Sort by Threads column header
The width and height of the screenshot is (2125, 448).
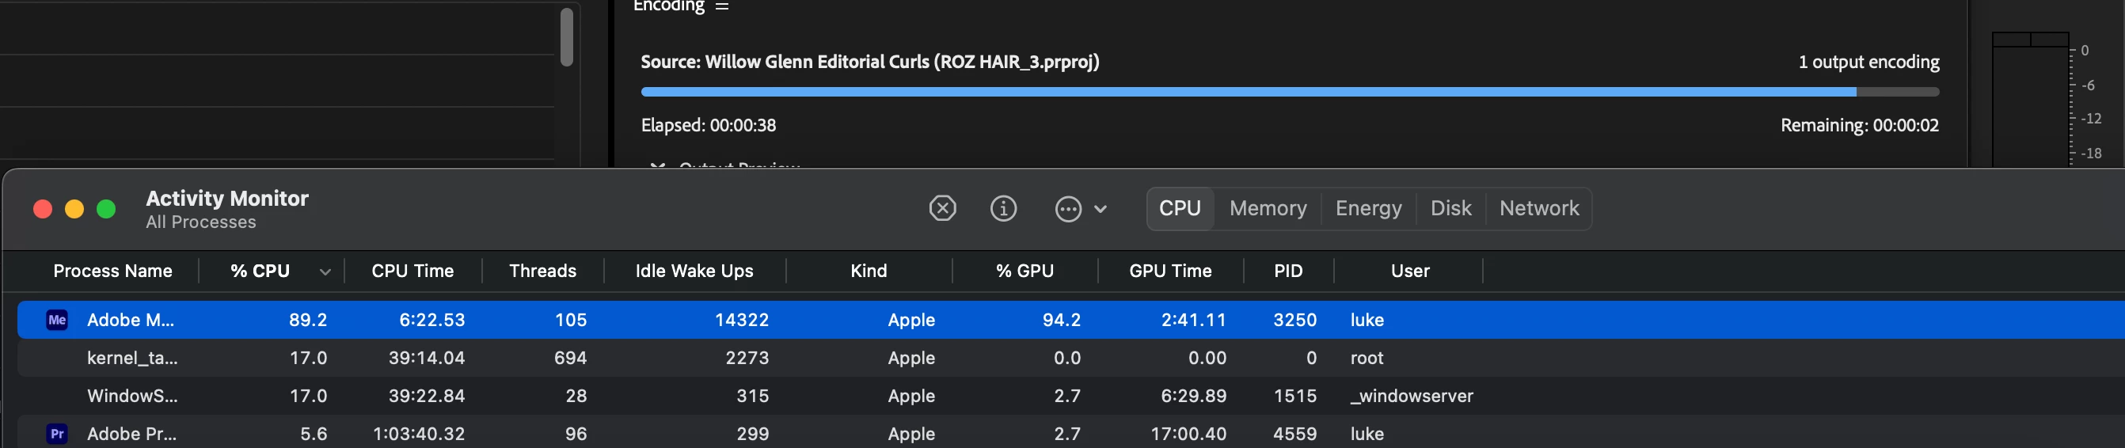(543, 271)
